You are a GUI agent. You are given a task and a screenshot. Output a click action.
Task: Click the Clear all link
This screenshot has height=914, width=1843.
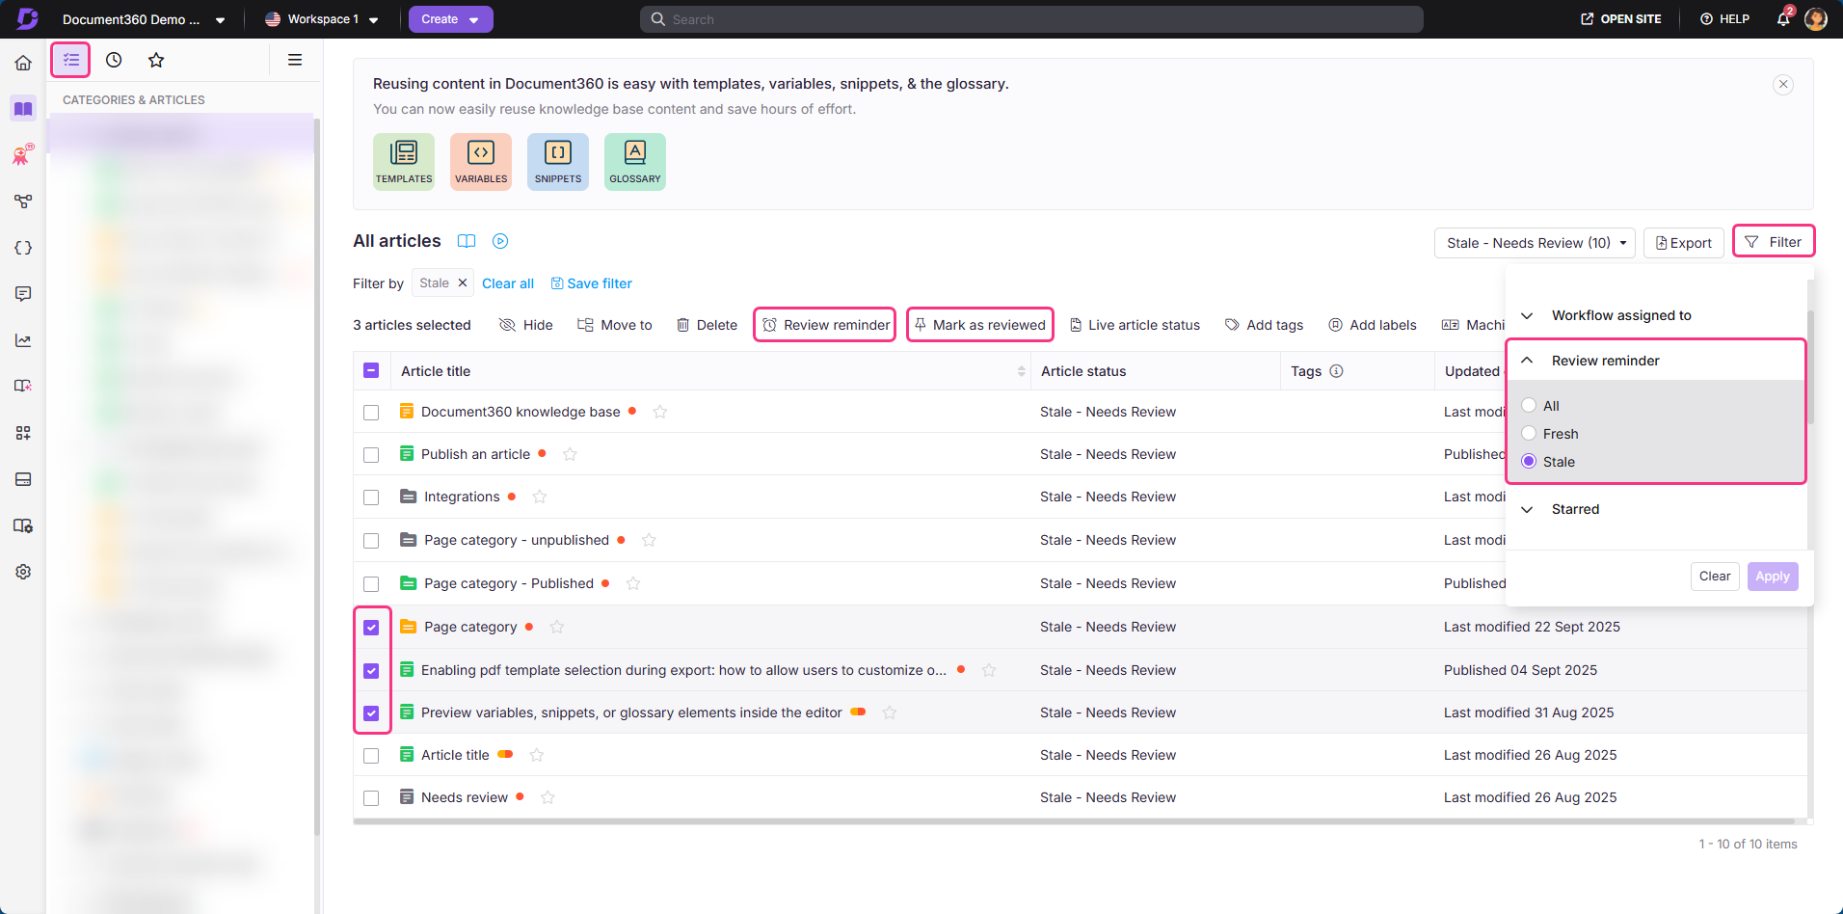point(508,282)
